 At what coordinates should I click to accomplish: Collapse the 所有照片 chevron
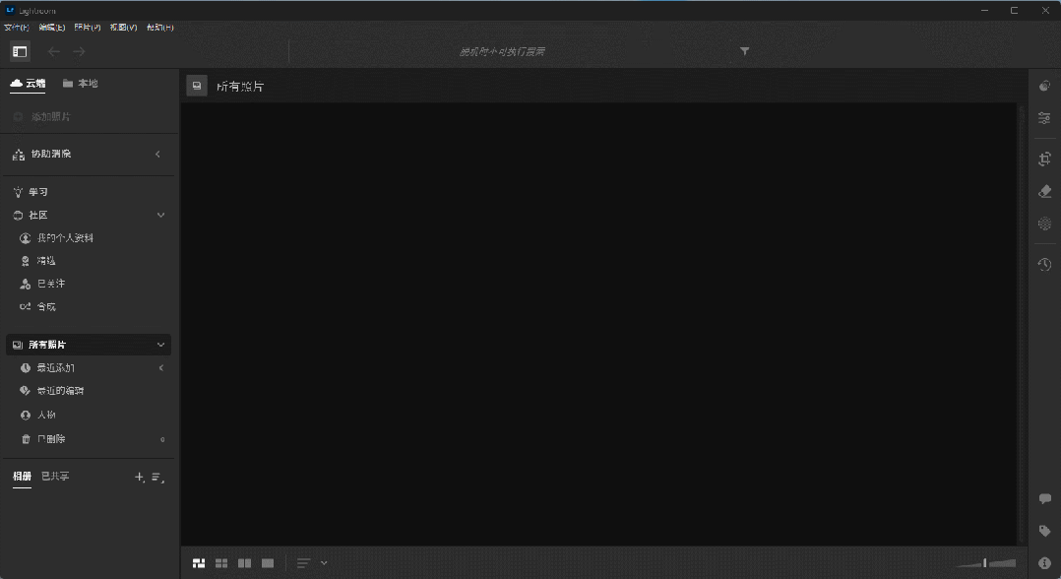coord(161,345)
